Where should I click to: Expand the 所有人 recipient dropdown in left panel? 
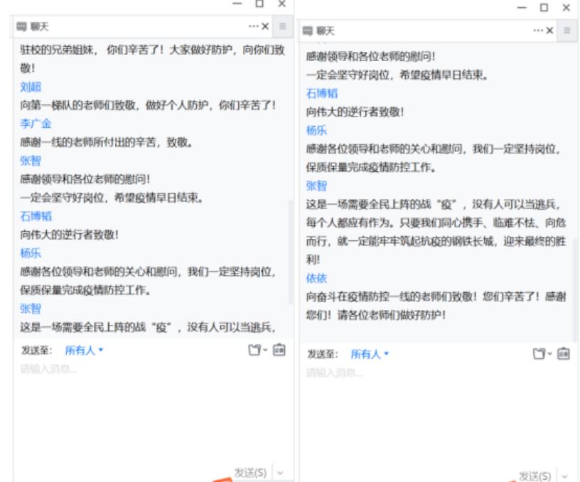(x=84, y=350)
